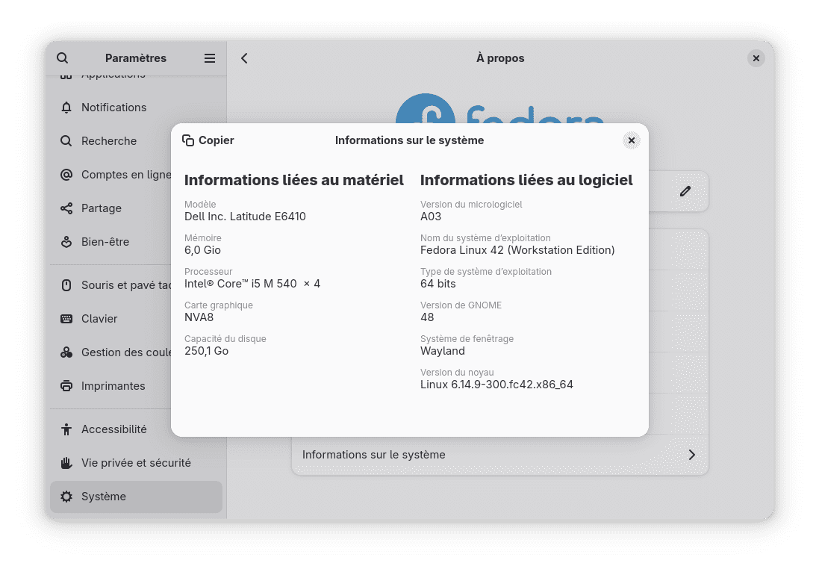Image resolution: width=819 pixels, height=569 pixels.
Task: Click the "Capacité du disque" label
Action: [x=225, y=338]
